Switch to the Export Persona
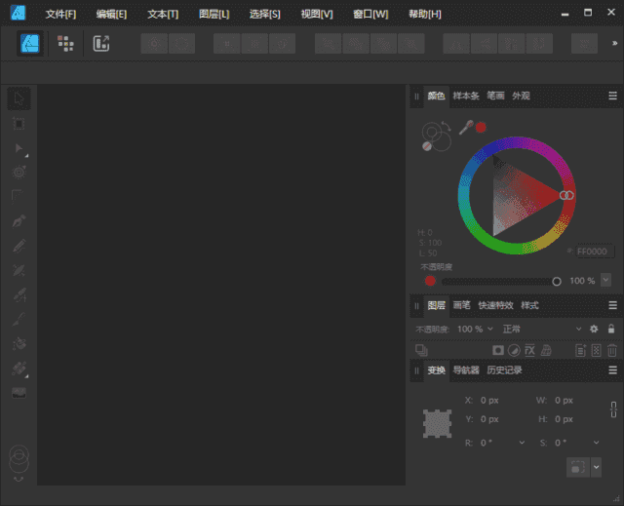624x506 pixels. [100, 43]
